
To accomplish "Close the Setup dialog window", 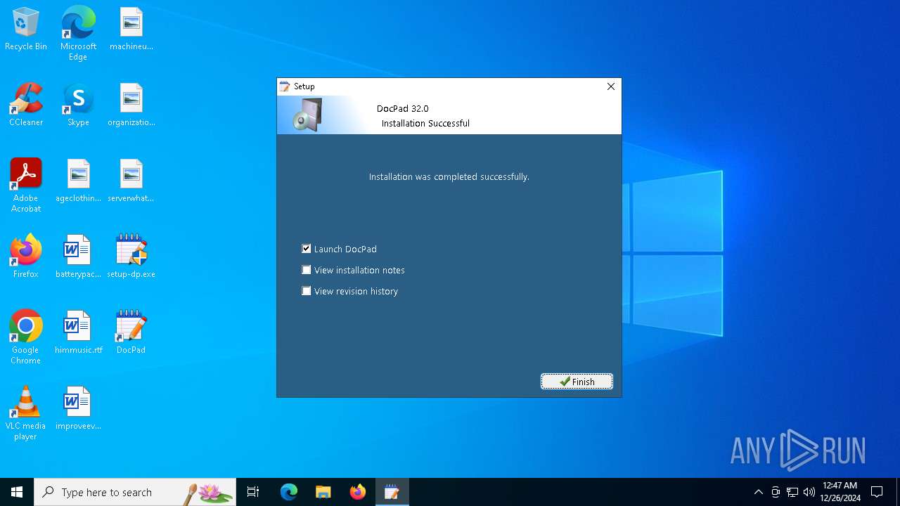I will point(610,86).
